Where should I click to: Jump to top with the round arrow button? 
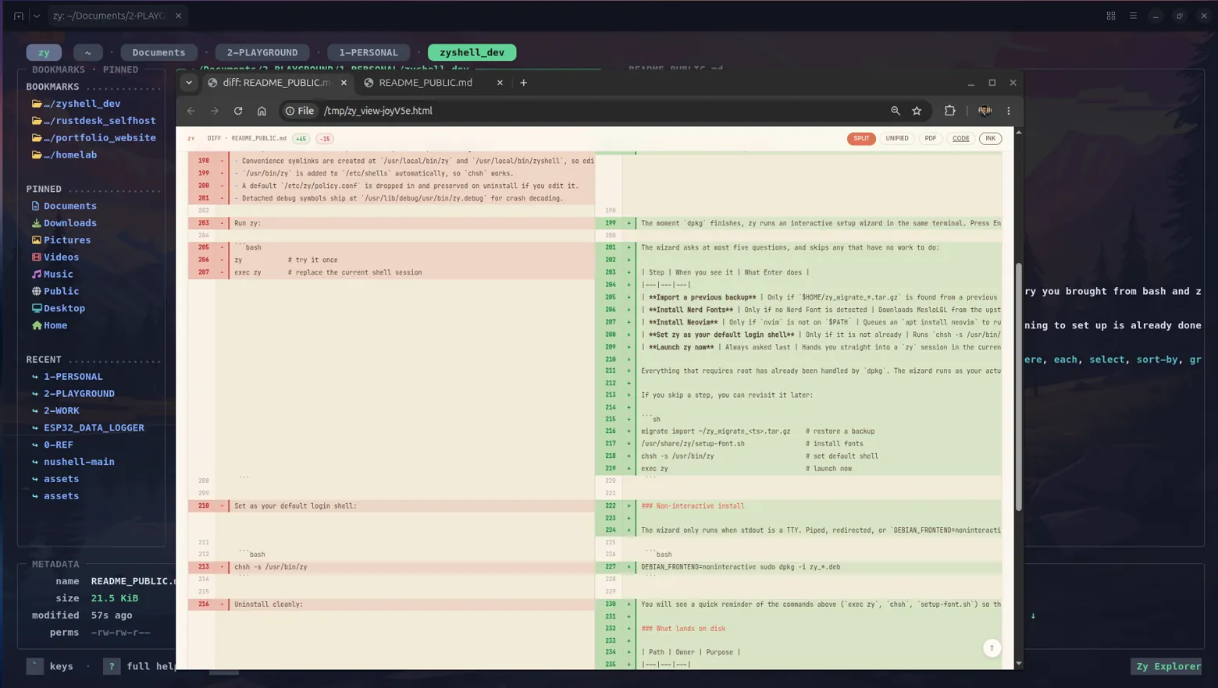[x=992, y=647]
